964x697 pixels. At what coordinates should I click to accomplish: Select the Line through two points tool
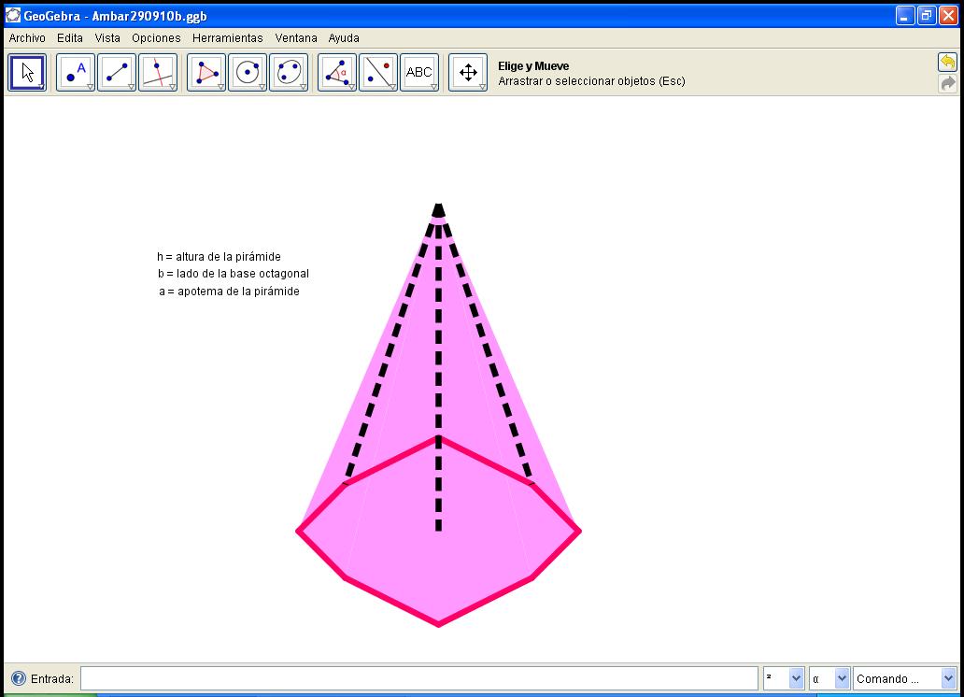point(117,72)
